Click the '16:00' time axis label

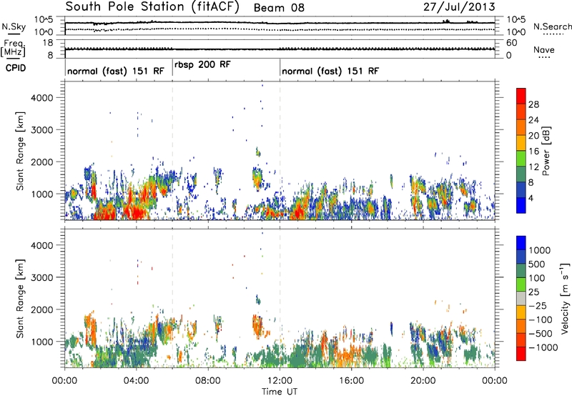click(351, 381)
